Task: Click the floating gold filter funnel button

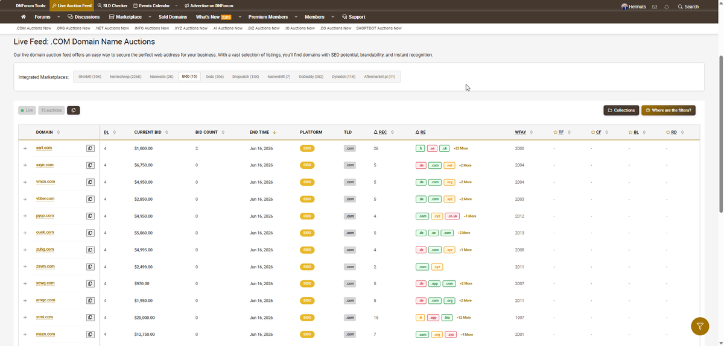Action: (x=700, y=326)
